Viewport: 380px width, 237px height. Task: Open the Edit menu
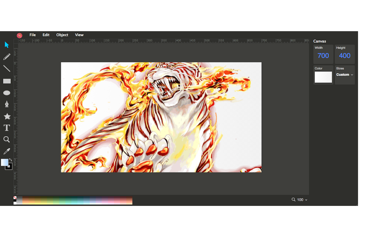46,35
